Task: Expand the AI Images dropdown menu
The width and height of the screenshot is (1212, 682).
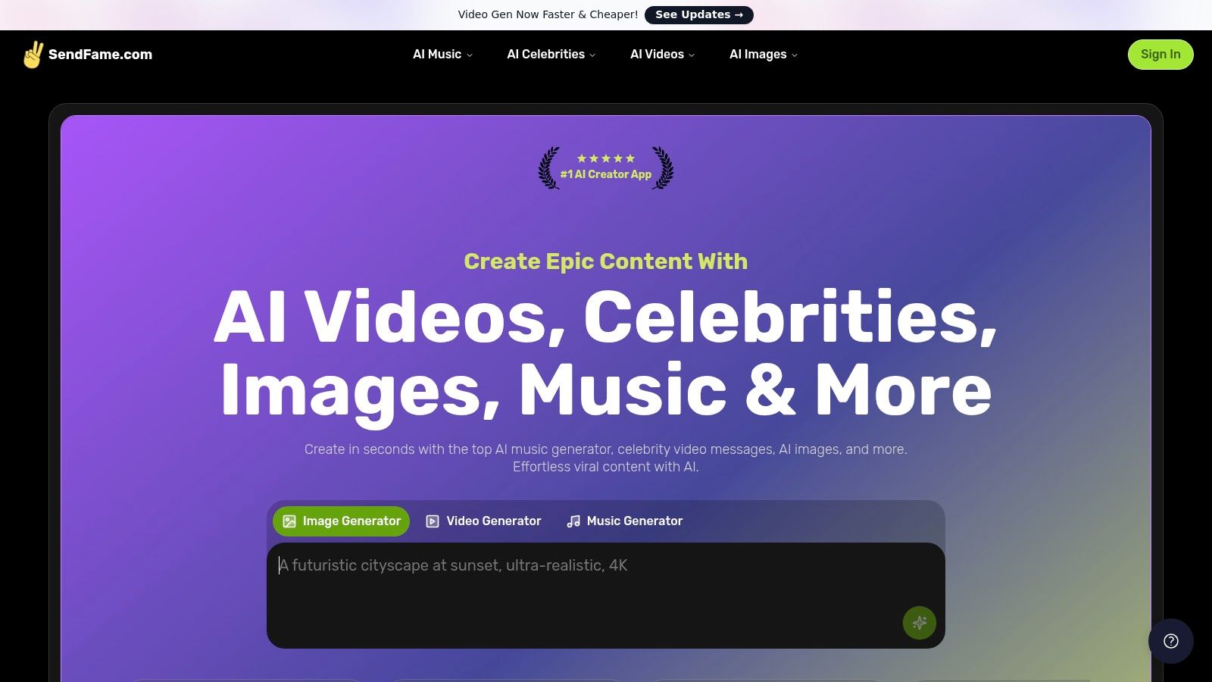Action: tap(764, 55)
